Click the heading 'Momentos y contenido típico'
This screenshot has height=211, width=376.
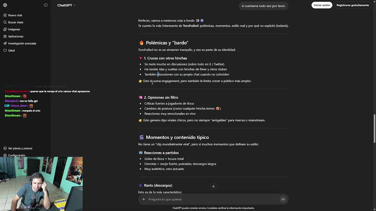point(177,137)
